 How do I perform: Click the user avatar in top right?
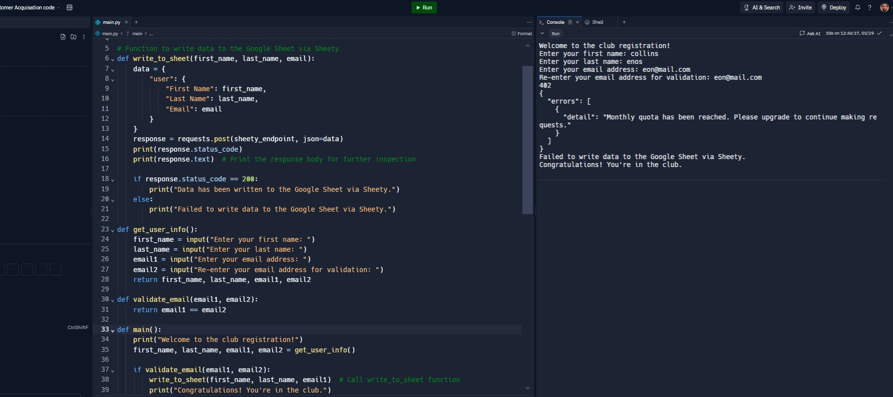tap(884, 7)
